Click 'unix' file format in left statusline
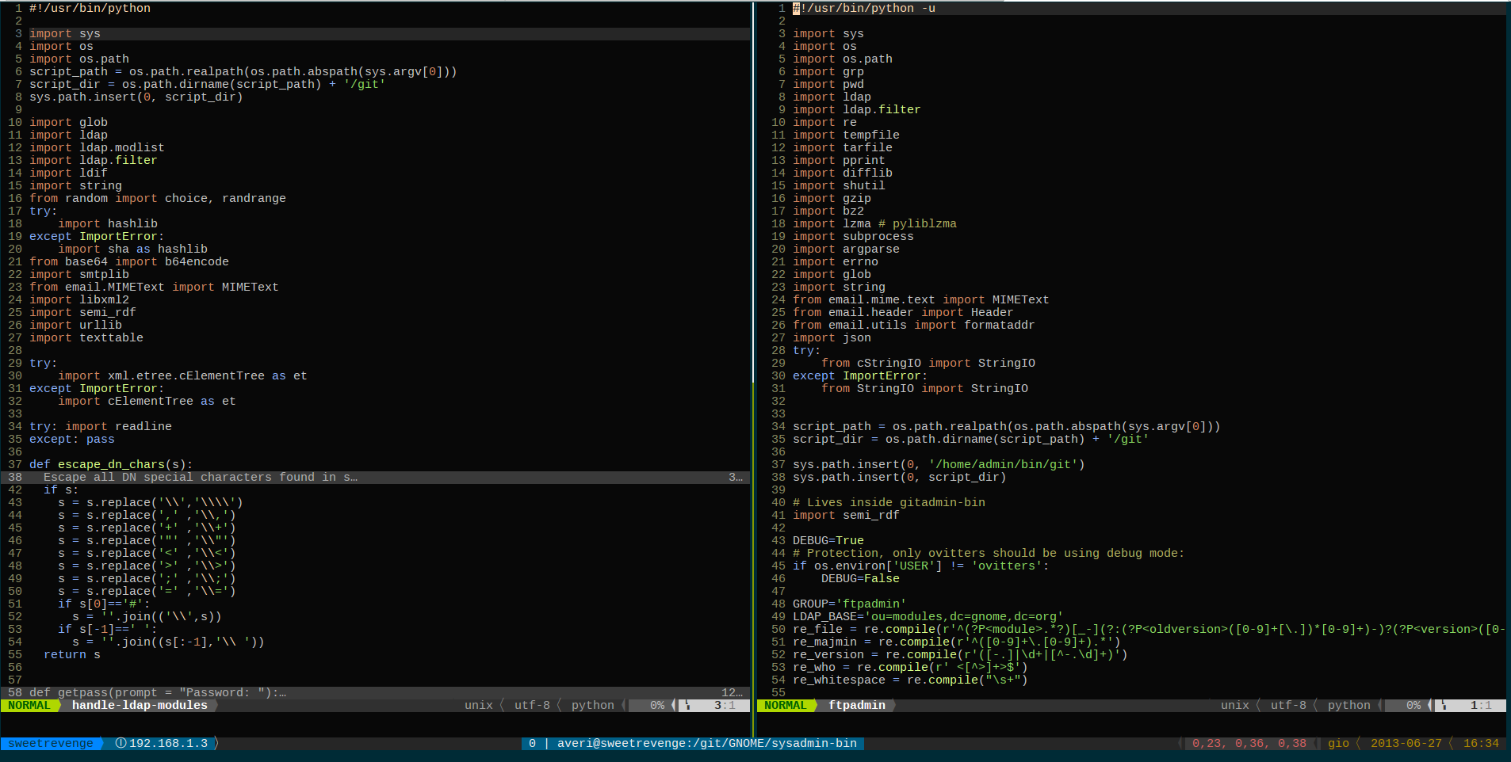Screen dimensions: 1511x762 click(x=479, y=705)
